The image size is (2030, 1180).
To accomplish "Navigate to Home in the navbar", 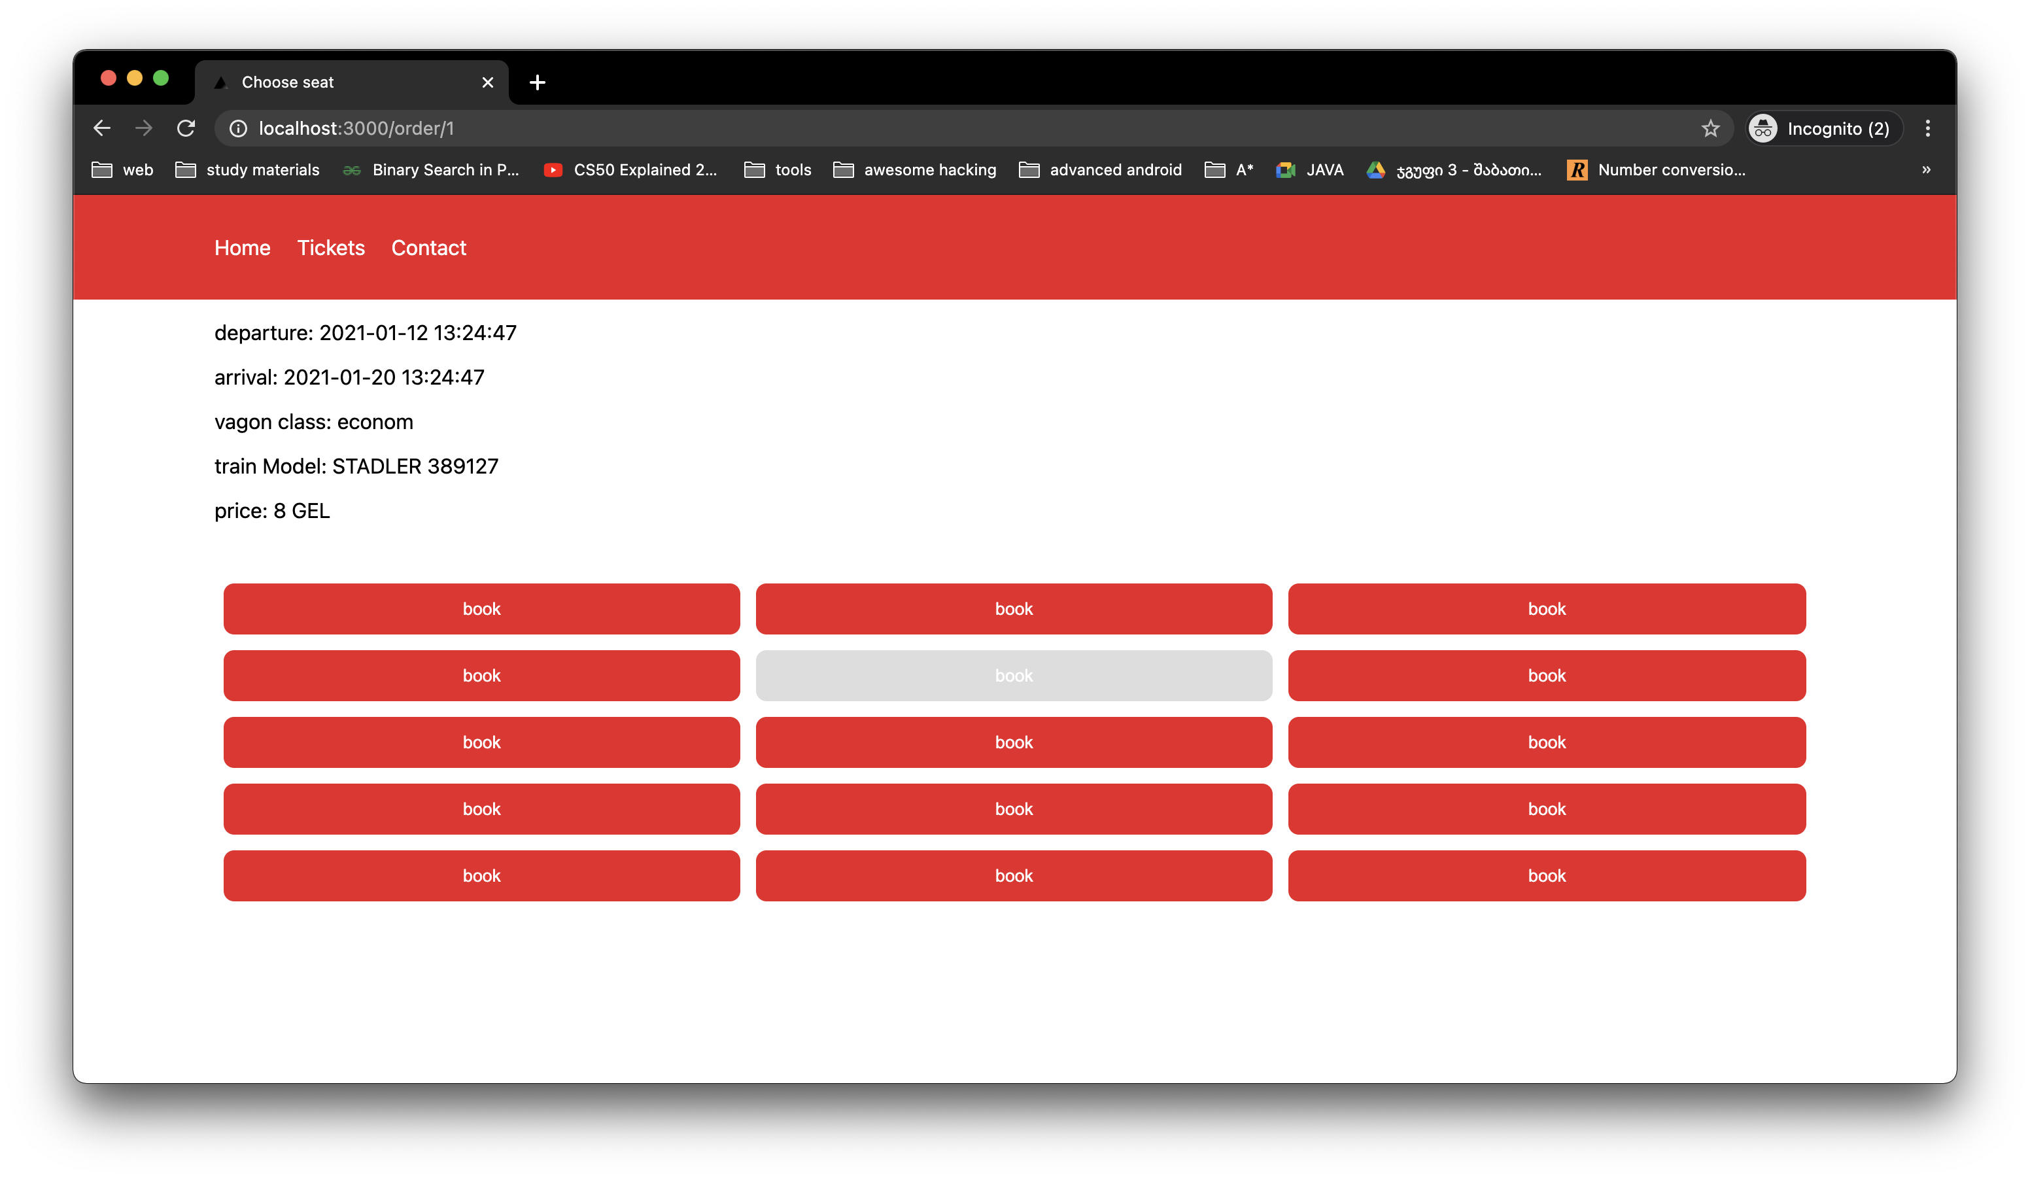I will (243, 248).
